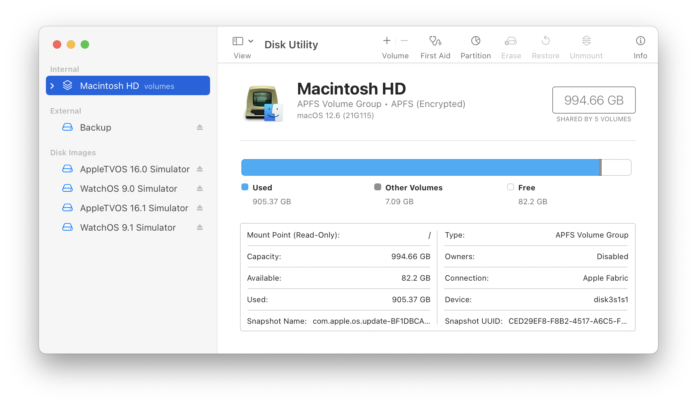Open the View dropdown chevron
This screenshot has width=697, height=405.
[x=251, y=41]
